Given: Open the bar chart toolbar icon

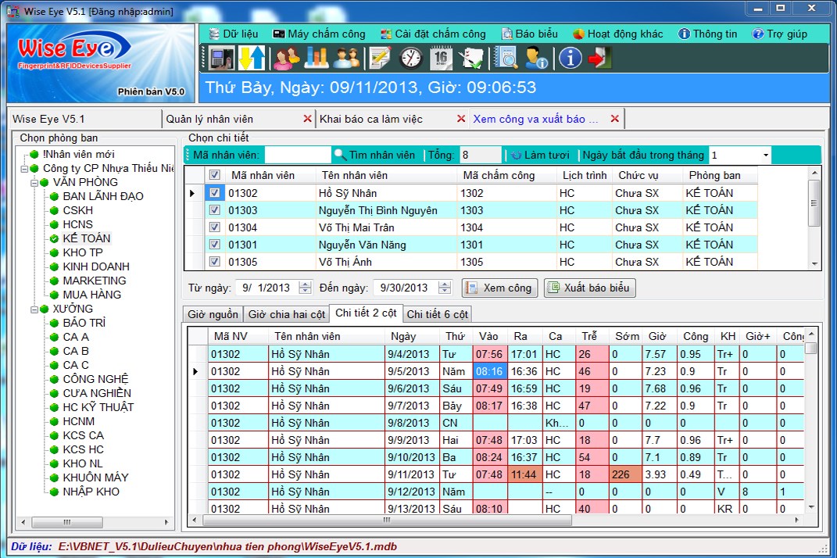Looking at the screenshot, I should click(317, 58).
